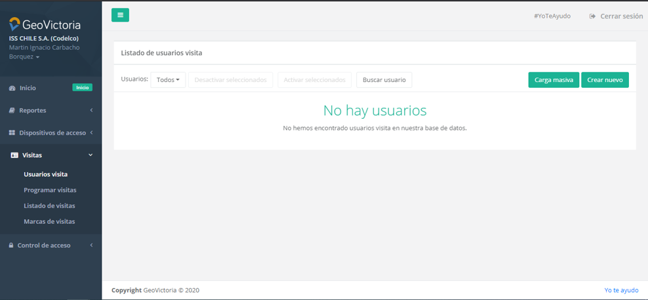The image size is (648, 300).
Task: Go to Marcas de visitas
Action: coord(49,222)
